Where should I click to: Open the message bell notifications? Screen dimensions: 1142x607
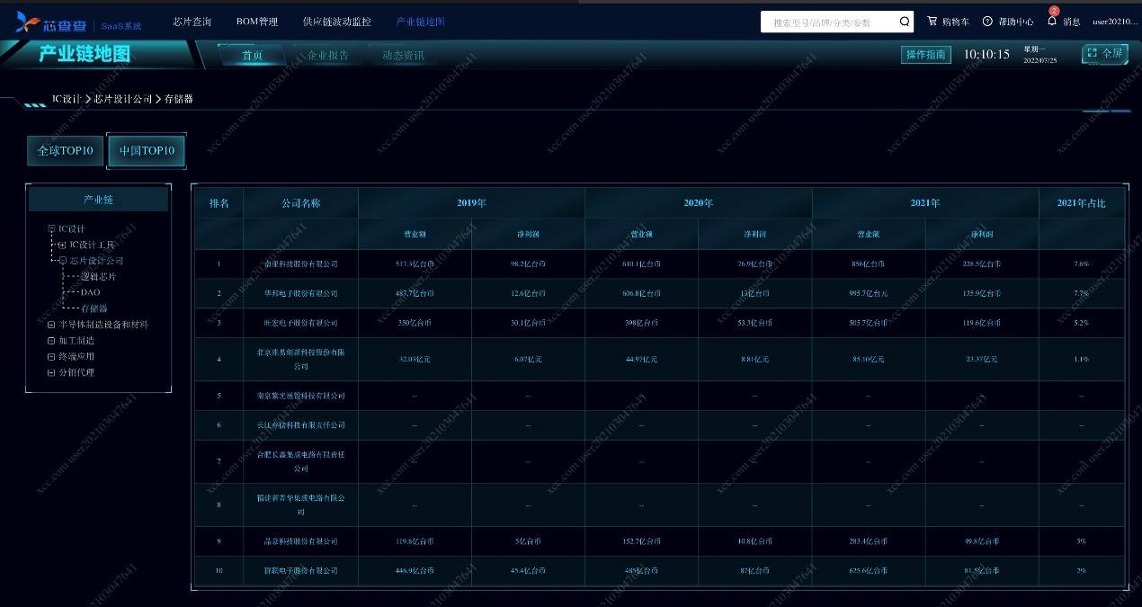pos(1052,21)
